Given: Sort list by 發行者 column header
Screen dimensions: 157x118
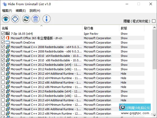Looking at the screenshot, I should [88, 28].
